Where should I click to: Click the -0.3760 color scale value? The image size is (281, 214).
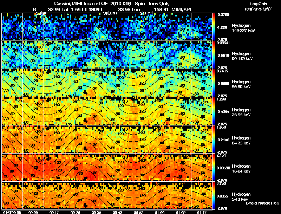point(223,15)
